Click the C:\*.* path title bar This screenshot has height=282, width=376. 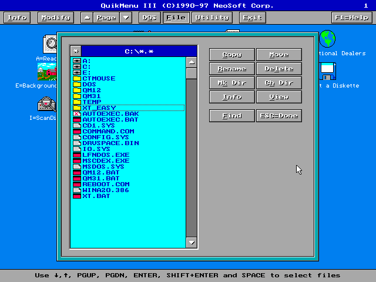(x=139, y=51)
